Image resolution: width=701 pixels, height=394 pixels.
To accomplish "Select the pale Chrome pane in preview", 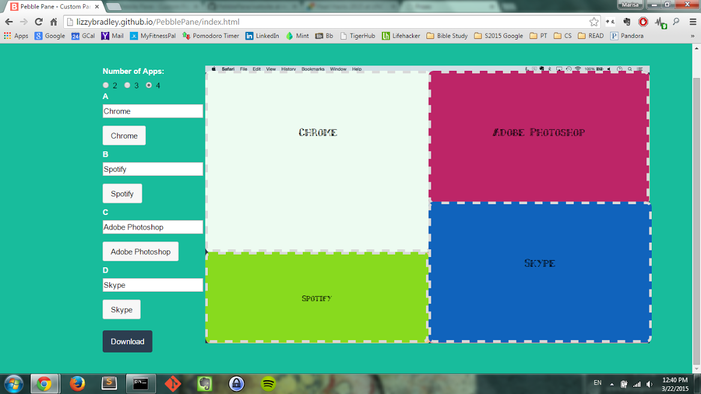I will click(317, 162).
